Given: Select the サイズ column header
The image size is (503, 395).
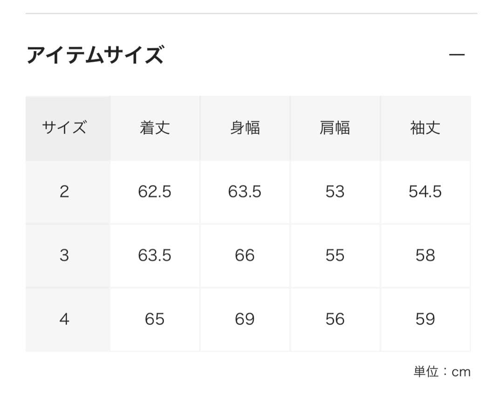Looking at the screenshot, I should [64, 128].
